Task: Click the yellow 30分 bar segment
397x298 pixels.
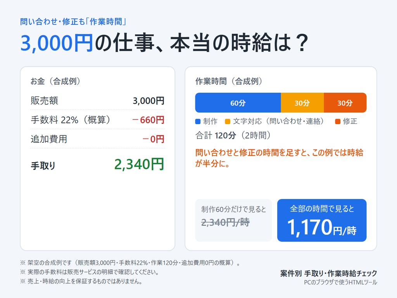Action: pyautogui.click(x=302, y=102)
